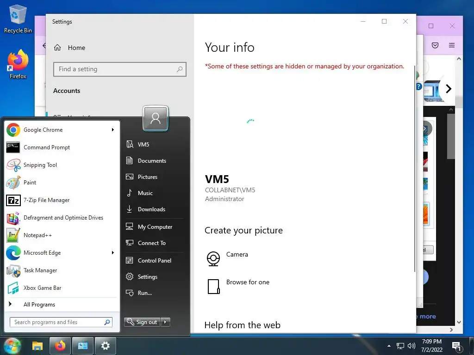
Task: Expand the Google Chrome jump list arrow
Action: coord(113,130)
